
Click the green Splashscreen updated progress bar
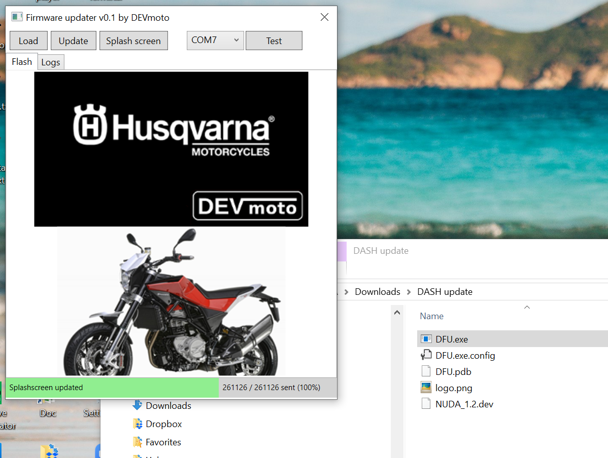pos(112,388)
